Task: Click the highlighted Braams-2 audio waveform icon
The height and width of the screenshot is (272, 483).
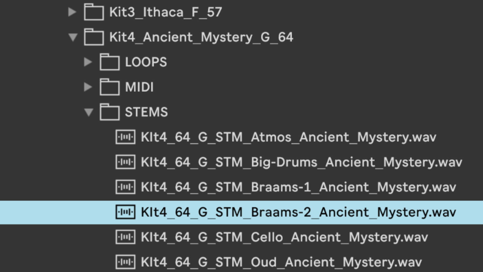Action: point(125,212)
